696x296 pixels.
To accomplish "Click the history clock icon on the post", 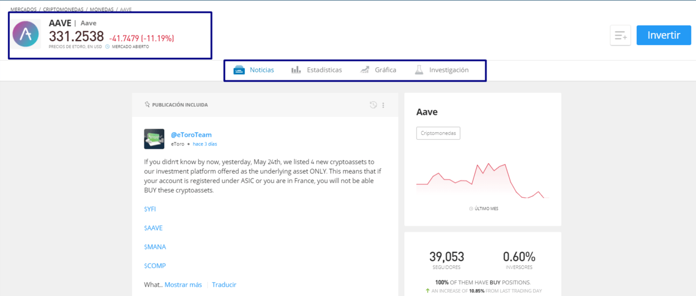I will tap(374, 105).
